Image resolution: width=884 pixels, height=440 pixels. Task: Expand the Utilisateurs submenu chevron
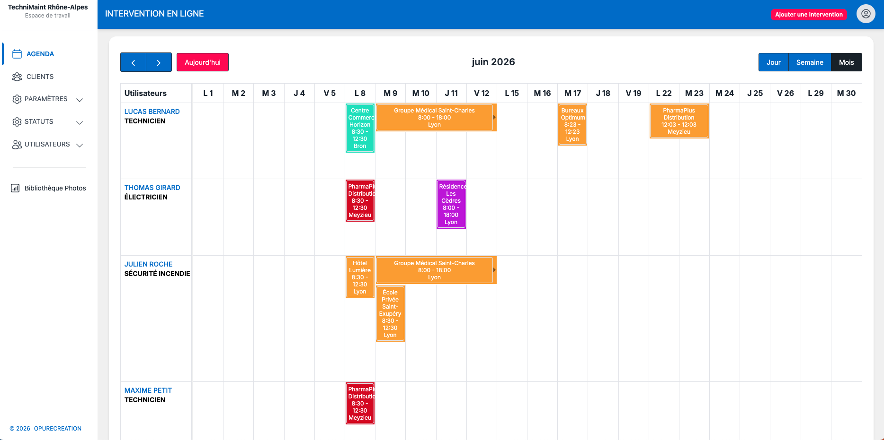(80, 145)
